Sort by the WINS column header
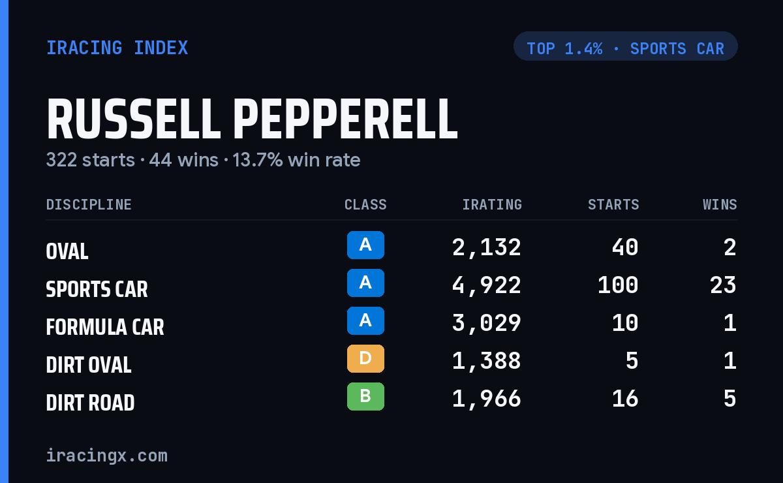The height and width of the screenshot is (483, 783). tap(720, 204)
